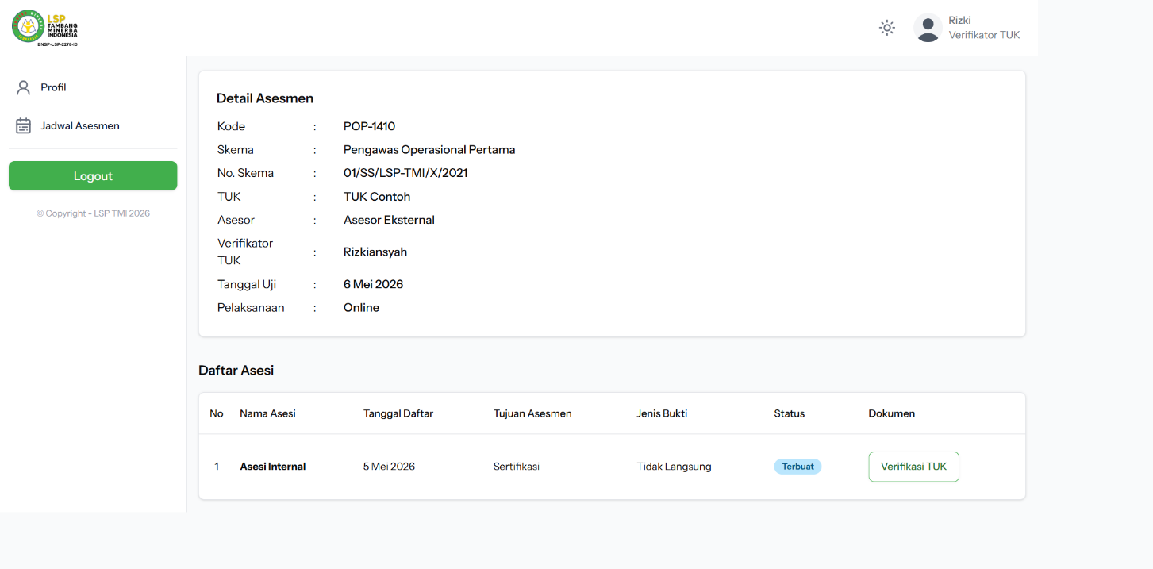Click the Online pelaksanaan value

pos(361,308)
